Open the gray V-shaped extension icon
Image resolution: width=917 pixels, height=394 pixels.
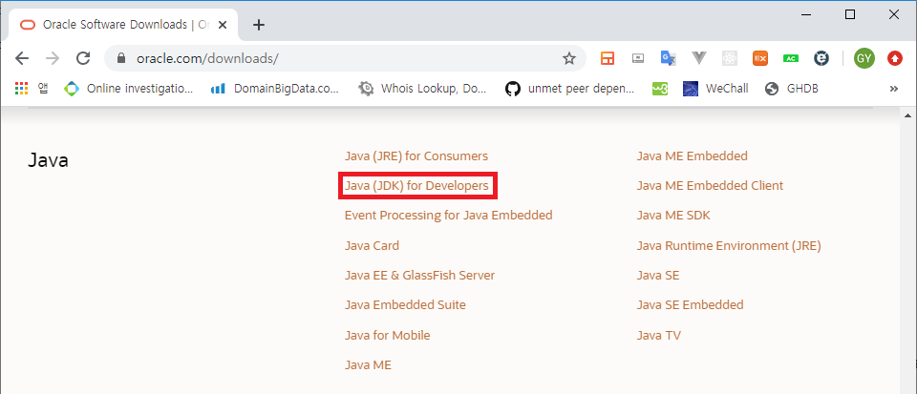pos(699,58)
